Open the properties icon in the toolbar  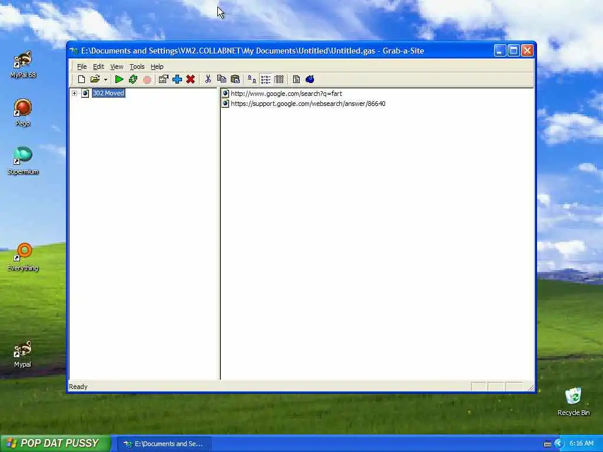click(164, 79)
